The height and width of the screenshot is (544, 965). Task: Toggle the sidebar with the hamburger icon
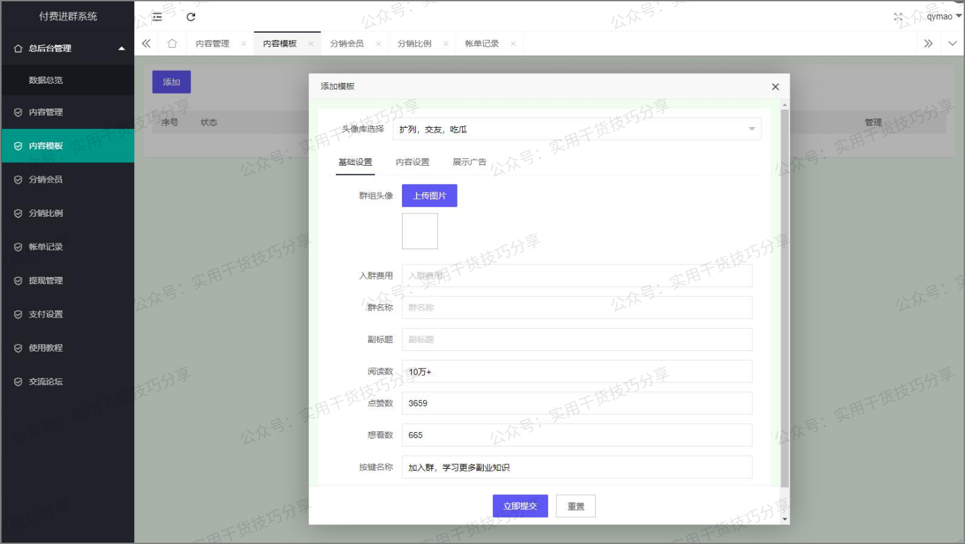point(156,17)
